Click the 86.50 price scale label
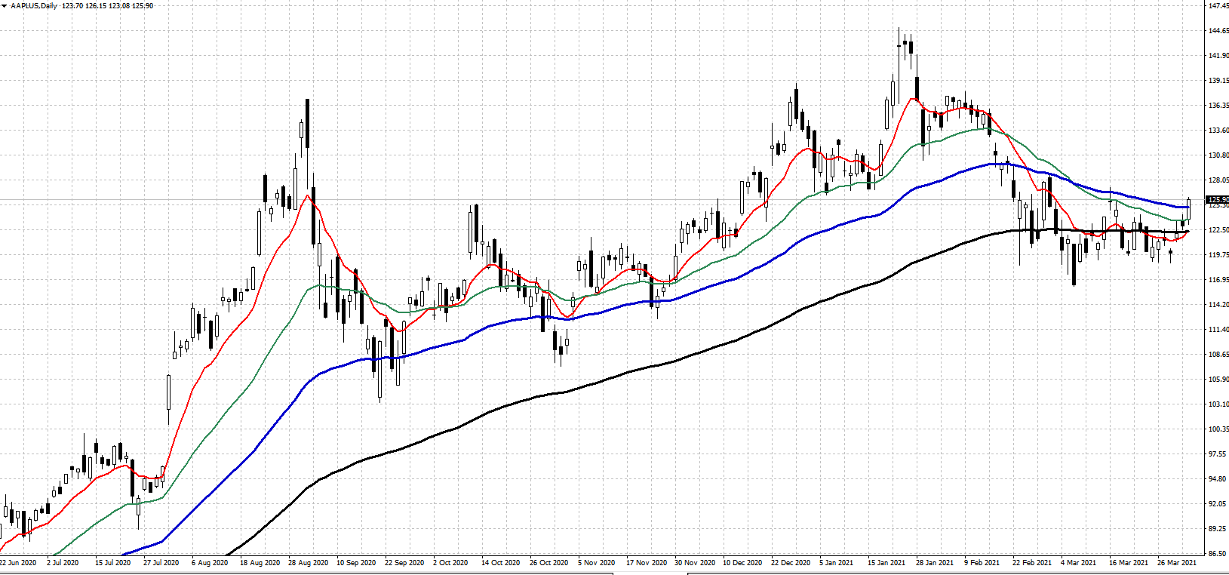This screenshot has width=1229, height=575. (x=1218, y=554)
